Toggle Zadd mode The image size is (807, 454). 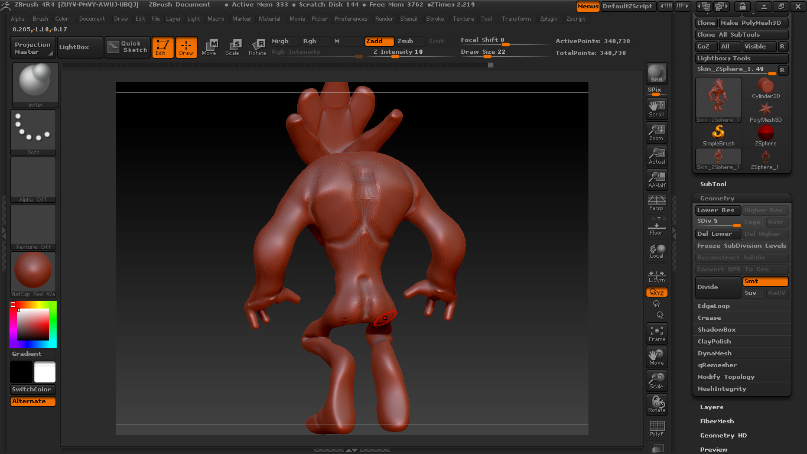click(379, 41)
